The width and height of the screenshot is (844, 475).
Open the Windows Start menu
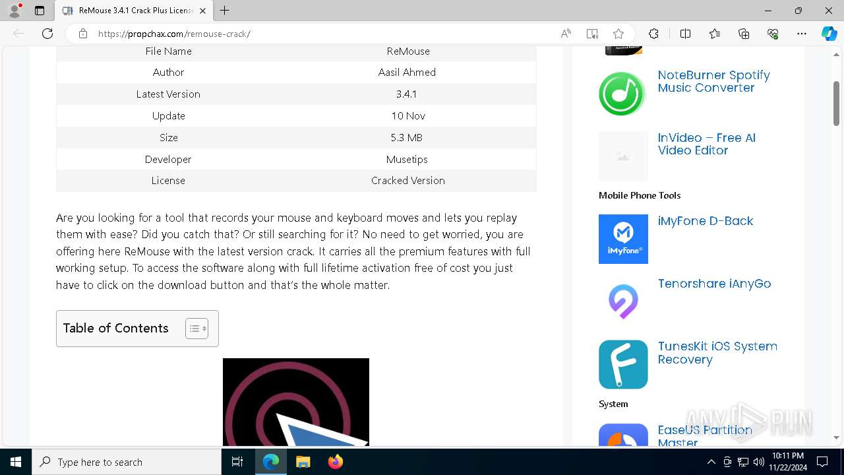(16, 462)
